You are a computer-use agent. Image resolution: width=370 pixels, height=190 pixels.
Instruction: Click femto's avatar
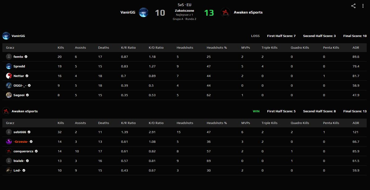(x=9, y=57)
